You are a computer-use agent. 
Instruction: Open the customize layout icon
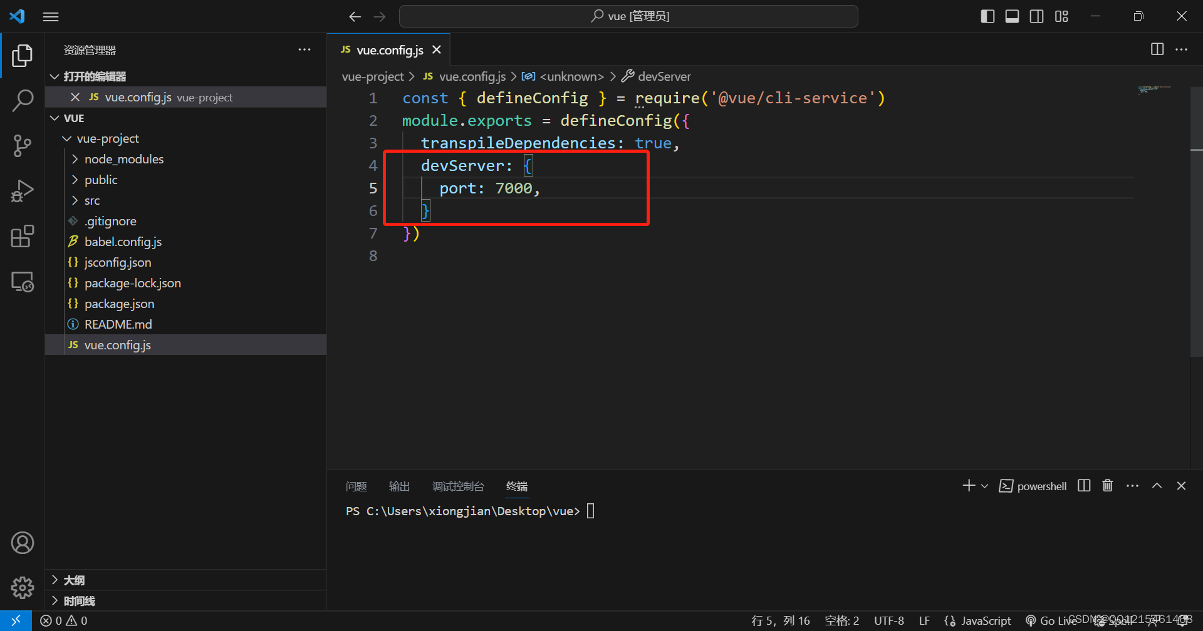[1061, 16]
